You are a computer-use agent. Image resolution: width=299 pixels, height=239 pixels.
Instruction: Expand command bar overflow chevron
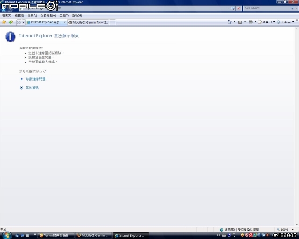click(x=297, y=20)
